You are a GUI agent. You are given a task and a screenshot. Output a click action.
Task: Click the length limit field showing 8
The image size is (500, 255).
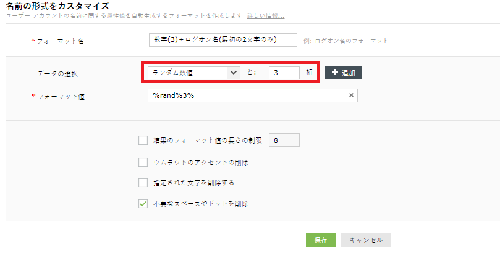(284, 140)
